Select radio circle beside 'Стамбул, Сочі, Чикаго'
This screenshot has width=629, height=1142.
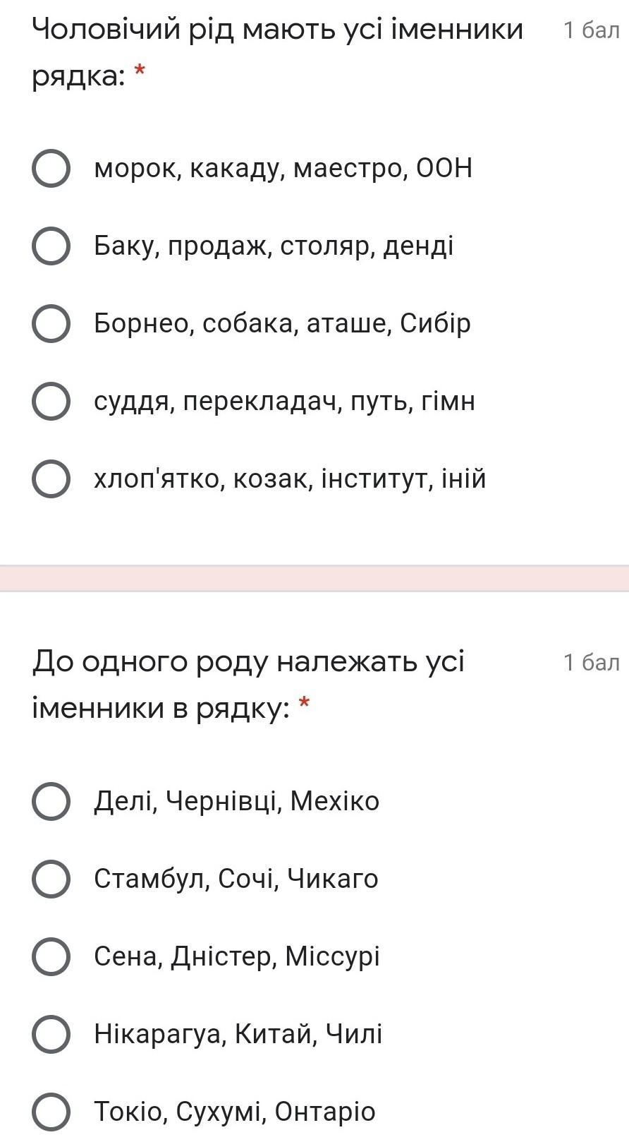pyautogui.click(x=51, y=879)
